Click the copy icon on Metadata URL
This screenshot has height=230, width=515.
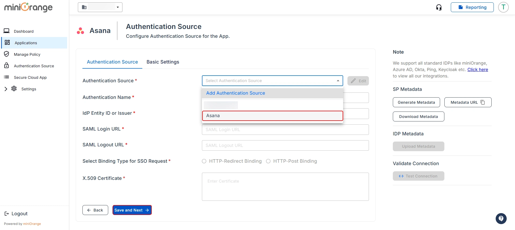[483, 102]
